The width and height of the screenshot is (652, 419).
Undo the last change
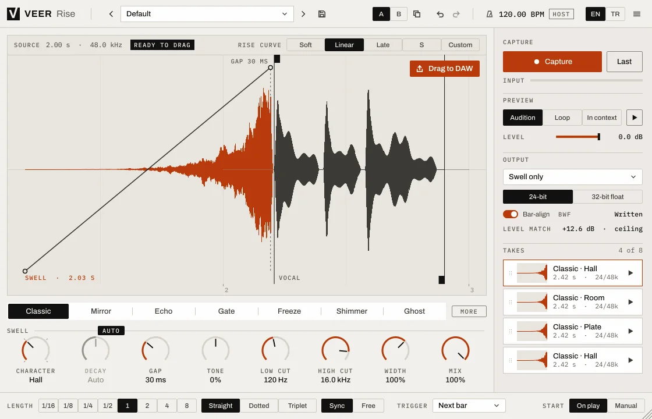(x=440, y=14)
